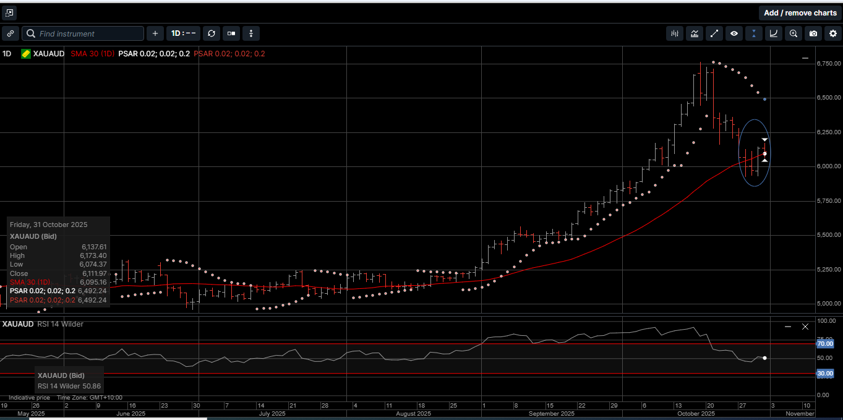Click the link icon beside the instrument search
The height and width of the screenshot is (420, 843).
[x=11, y=33]
